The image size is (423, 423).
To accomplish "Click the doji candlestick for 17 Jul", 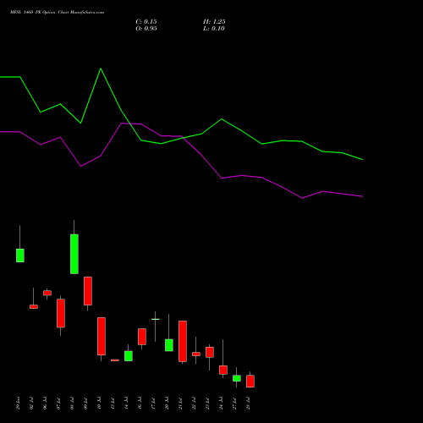I will [x=156, y=319].
